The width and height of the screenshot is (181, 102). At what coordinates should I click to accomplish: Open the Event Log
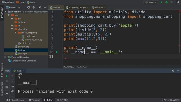pos(169,100)
